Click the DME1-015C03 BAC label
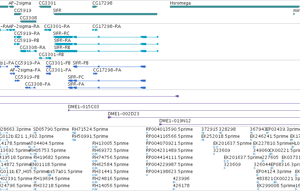Screen dimensions: 300x191 (84, 107)
